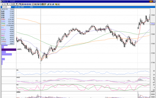Open the ローソク chart type dropdown
This screenshot has height=98, width=156.
click(x=5, y=4)
